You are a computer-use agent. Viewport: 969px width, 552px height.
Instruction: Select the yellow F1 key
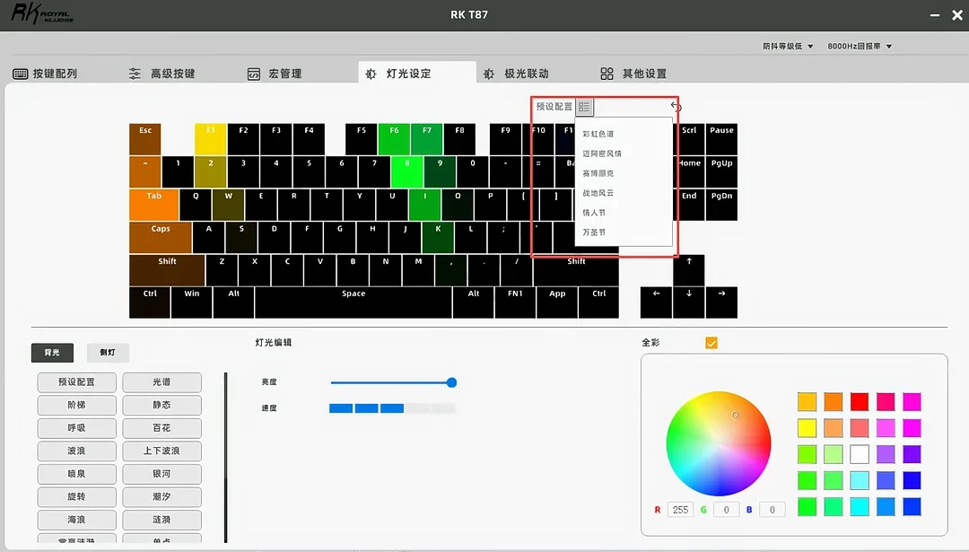click(211, 139)
